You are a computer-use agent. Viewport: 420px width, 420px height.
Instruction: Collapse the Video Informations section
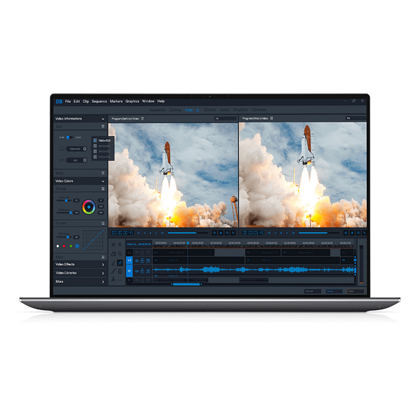tap(103, 119)
